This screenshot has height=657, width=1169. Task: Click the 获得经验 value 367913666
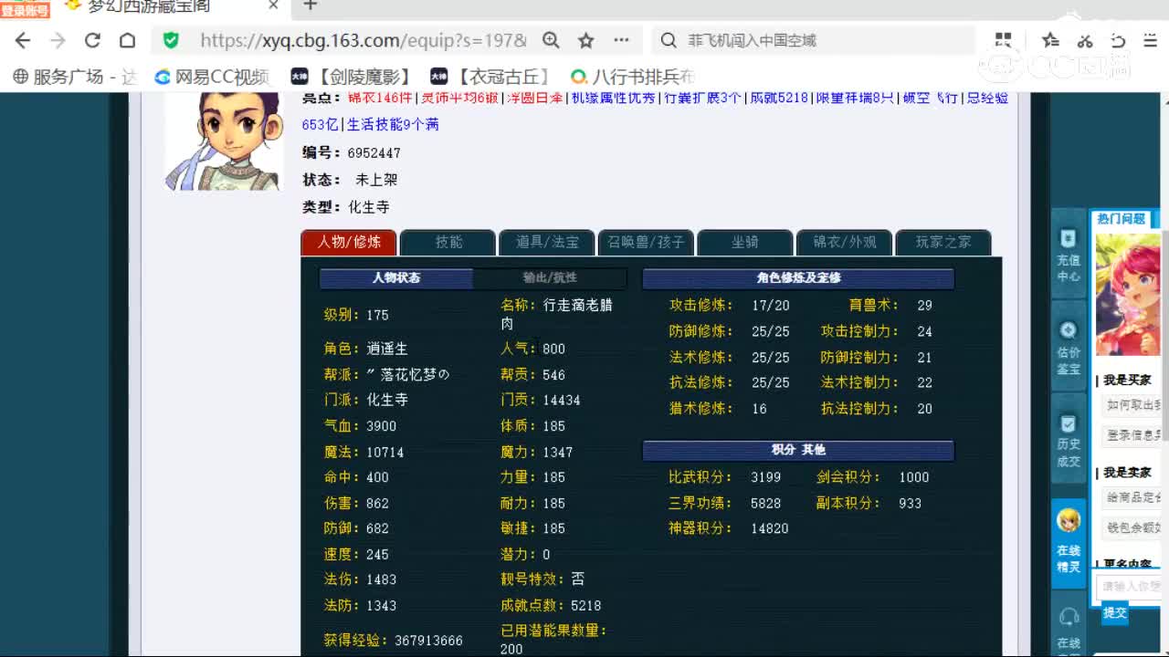pyautogui.click(x=428, y=641)
